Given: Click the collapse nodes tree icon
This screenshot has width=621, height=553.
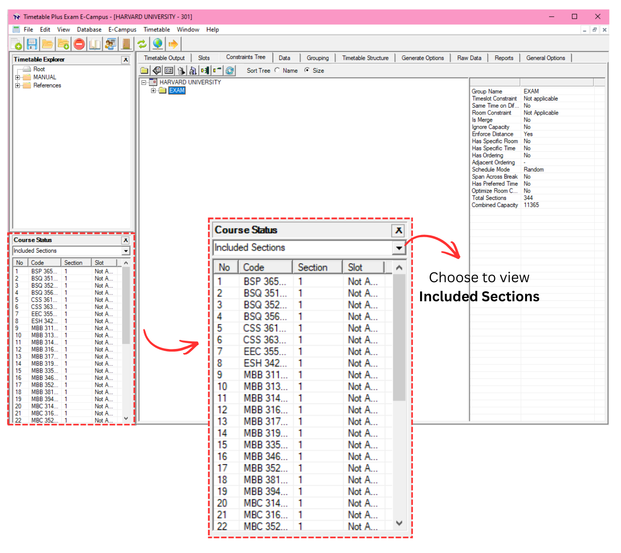Looking at the screenshot, I should coord(217,70).
